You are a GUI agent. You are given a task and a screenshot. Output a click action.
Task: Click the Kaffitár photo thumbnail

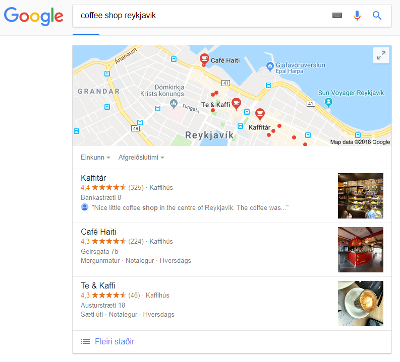tap(361, 196)
